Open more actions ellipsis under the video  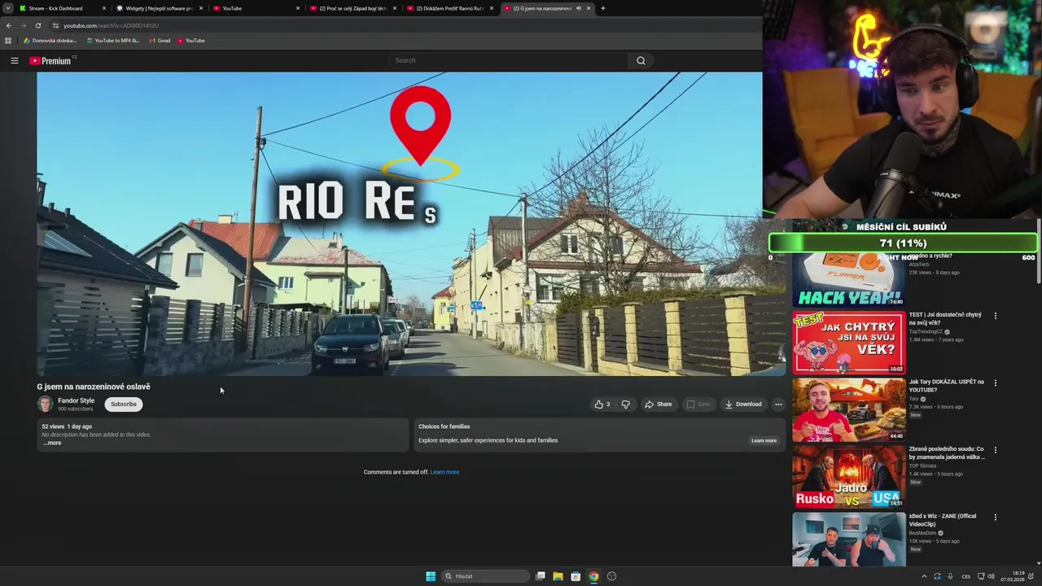point(778,405)
